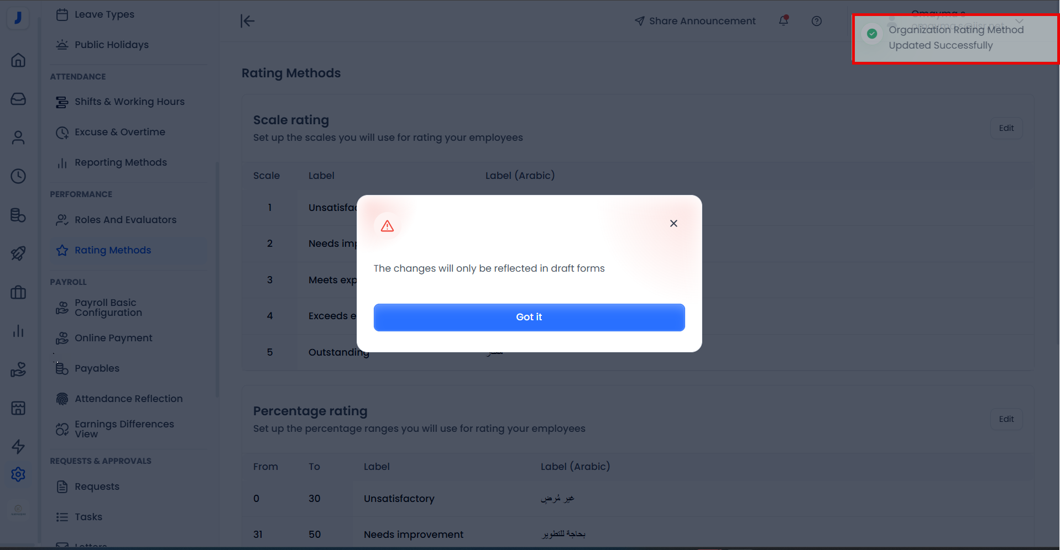The height and width of the screenshot is (550, 1060).
Task: Click the lightning bolt icon in rail
Action: [18, 446]
